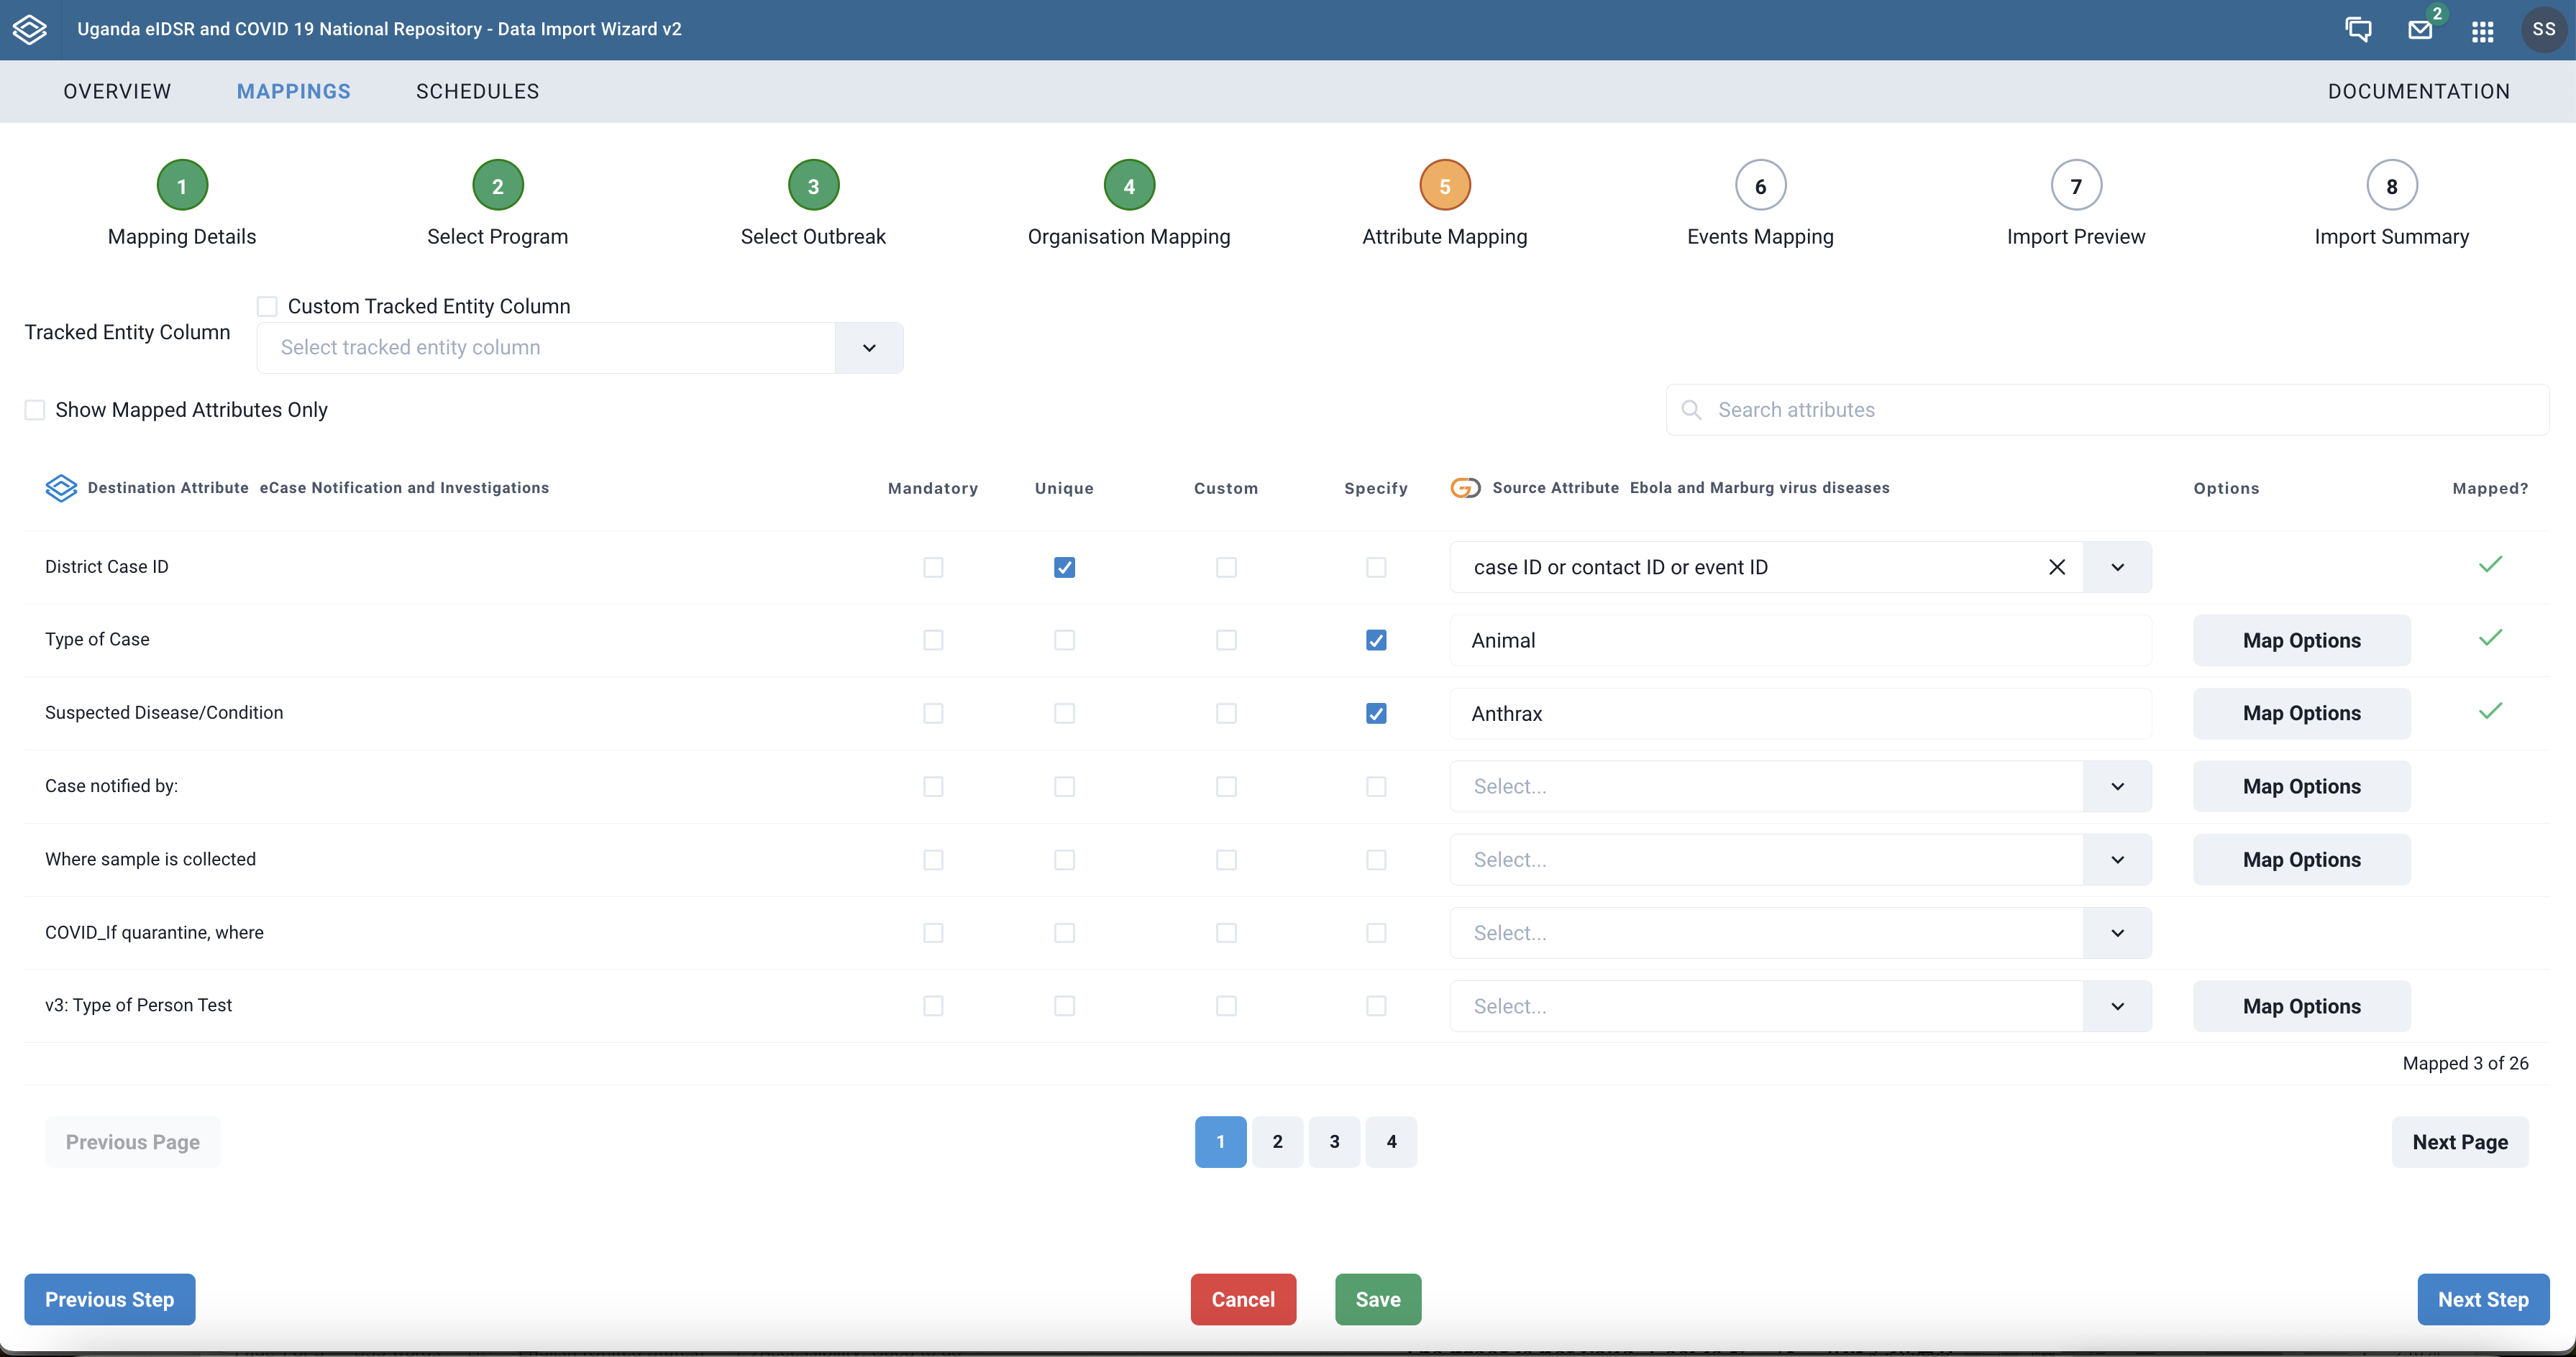
Task: Go to attribute page 2
Action: click(1277, 1142)
